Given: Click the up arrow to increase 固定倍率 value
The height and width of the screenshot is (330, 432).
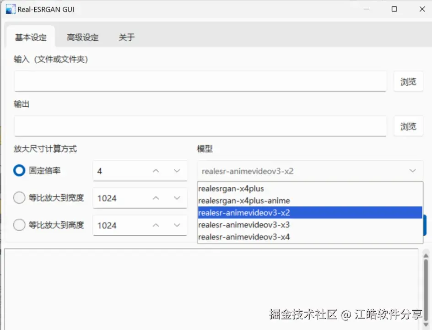Looking at the screenshot, I should point(156,170).
